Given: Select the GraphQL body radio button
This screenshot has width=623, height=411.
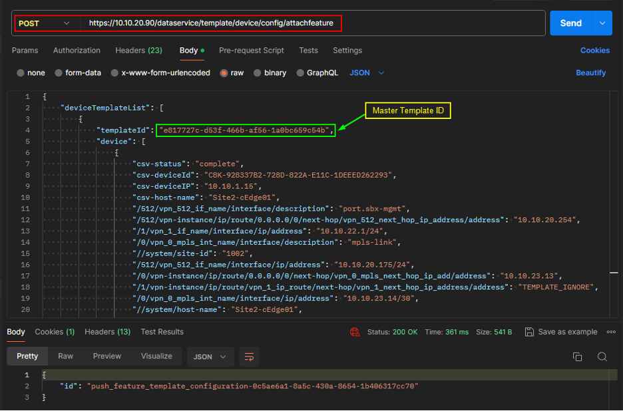Looking at the screenshot, I should [301, 73].
